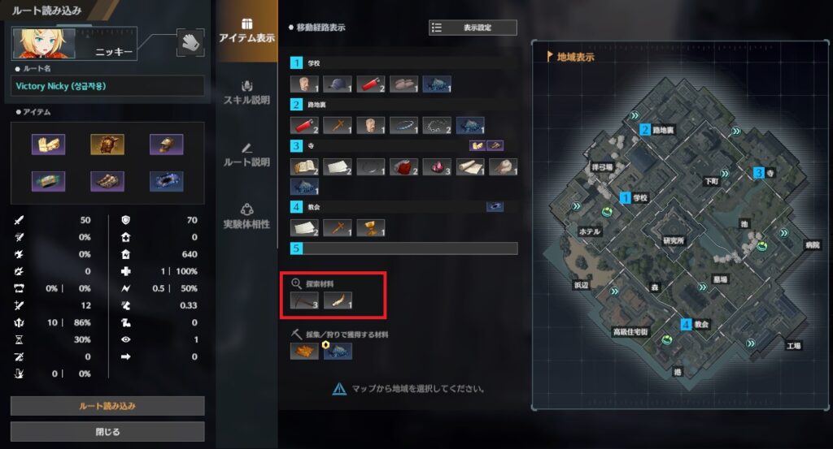The image size is (833, 449).
Task: Select the empty route step 5 bar
Action: point(403,248)
